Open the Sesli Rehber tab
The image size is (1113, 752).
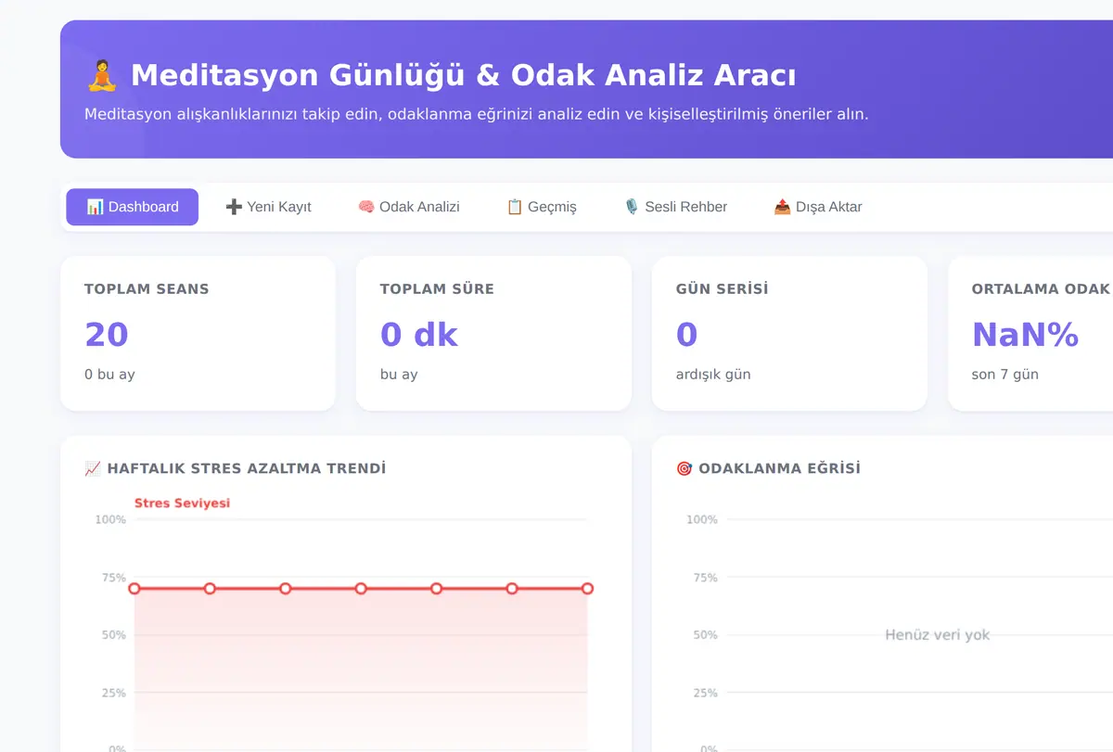[675, 207]
